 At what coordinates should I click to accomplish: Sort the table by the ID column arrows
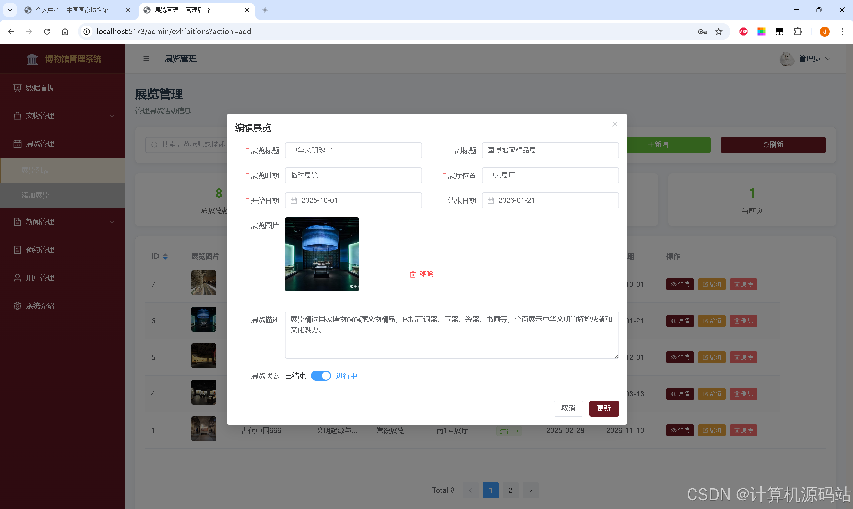(165, 256)
